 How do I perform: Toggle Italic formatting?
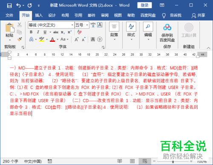[38, 32]
